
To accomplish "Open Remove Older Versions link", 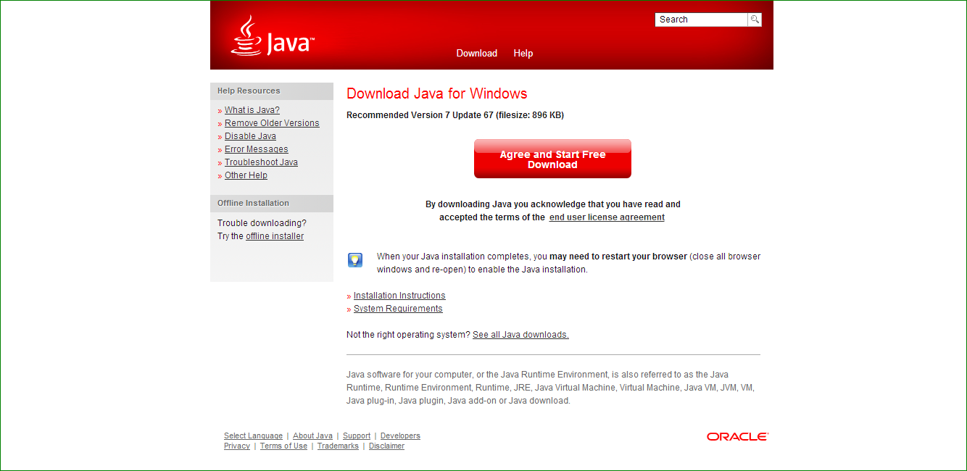I will (x=272, y=123).
